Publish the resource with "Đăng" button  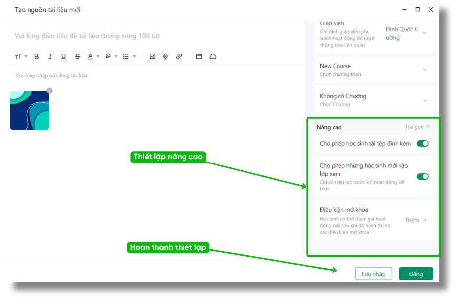416,274
